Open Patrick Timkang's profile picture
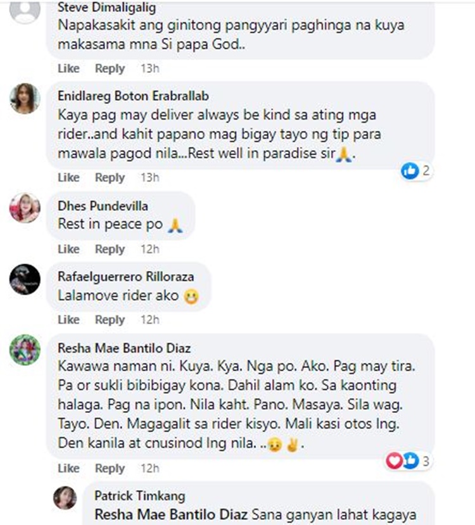This screenshot has height=525, width=475. click(x=65, y=498)
